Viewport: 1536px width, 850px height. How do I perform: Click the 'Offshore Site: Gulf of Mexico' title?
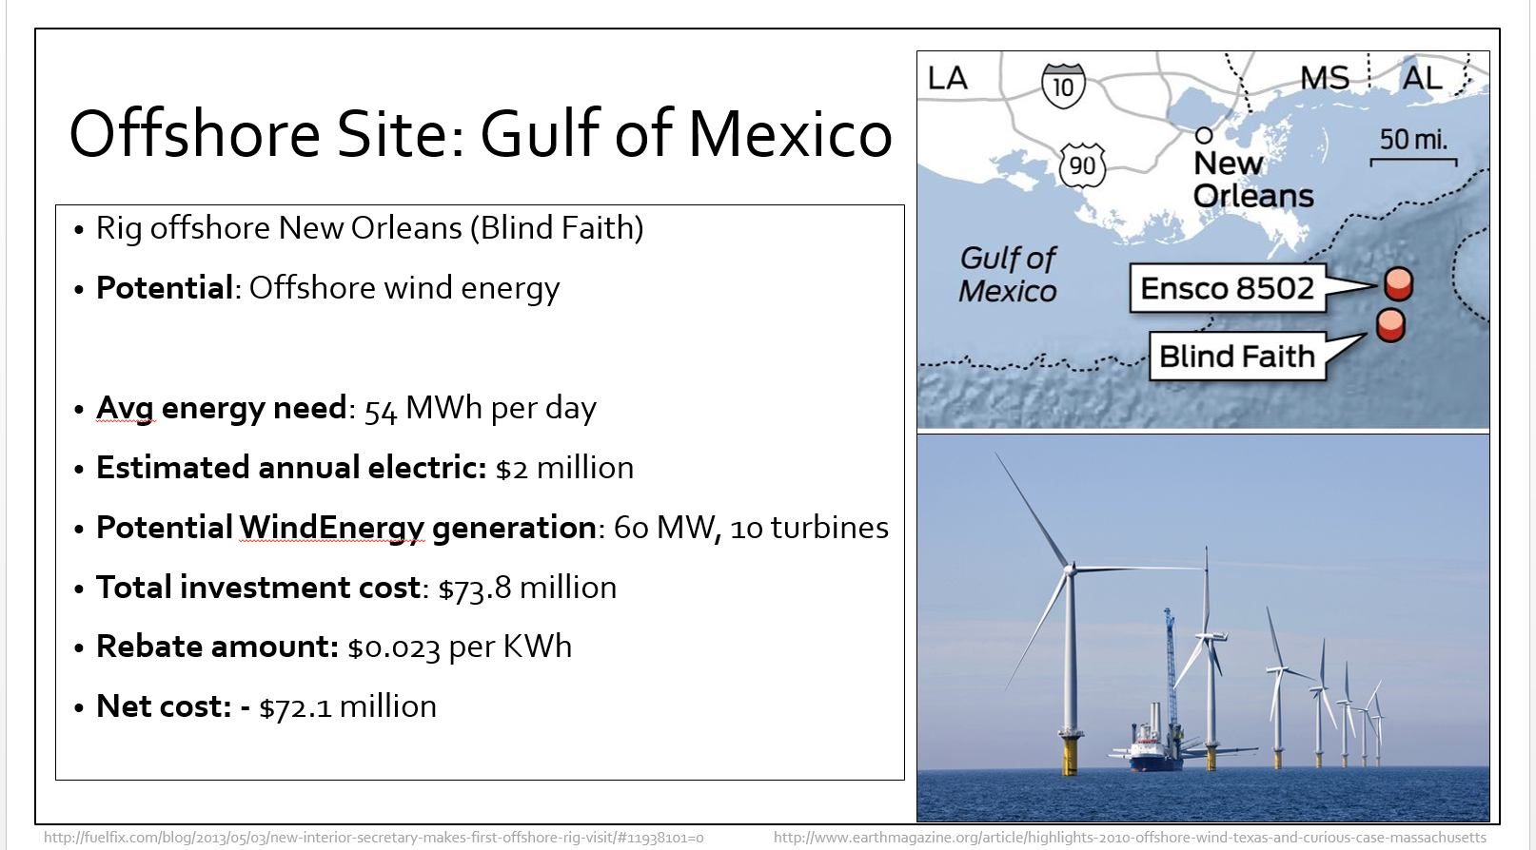[x=481, y=133]
